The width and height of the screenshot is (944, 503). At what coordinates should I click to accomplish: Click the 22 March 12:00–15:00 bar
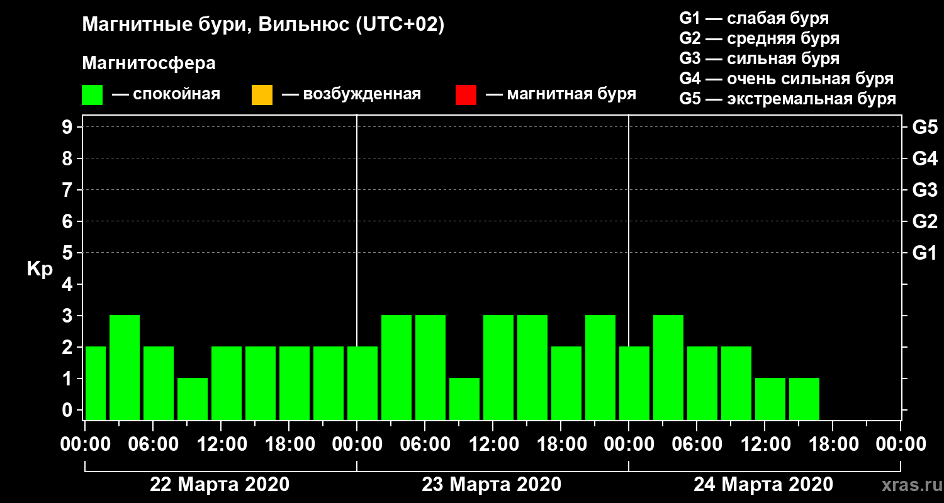coord(227,383)
